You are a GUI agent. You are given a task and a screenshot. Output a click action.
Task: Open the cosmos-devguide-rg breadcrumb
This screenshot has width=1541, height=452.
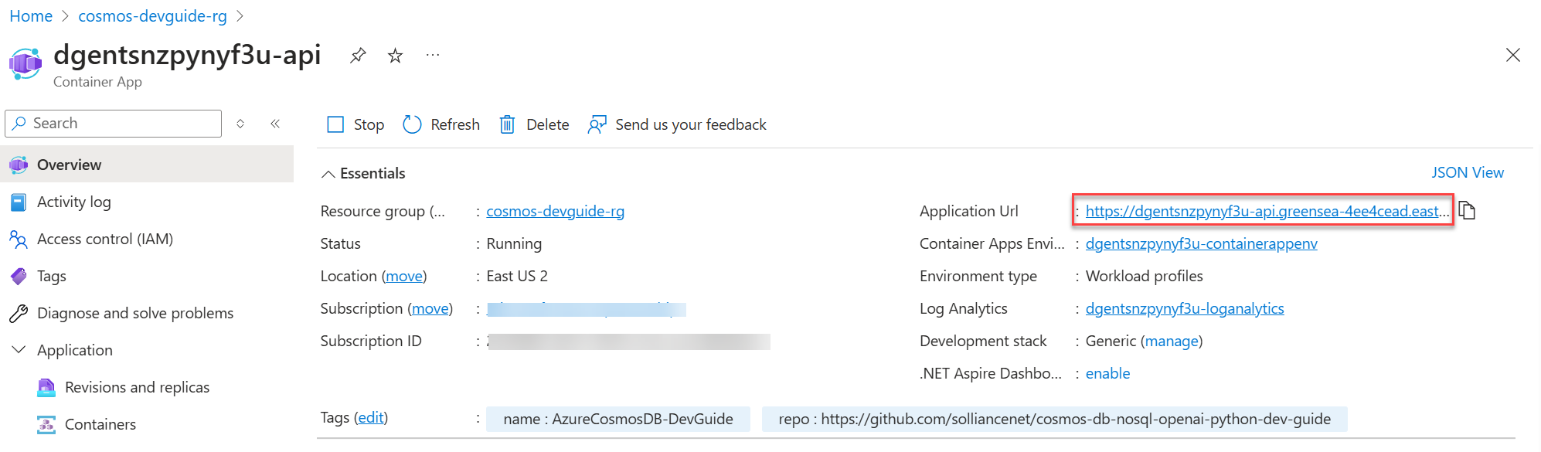(x=152, y=16)
